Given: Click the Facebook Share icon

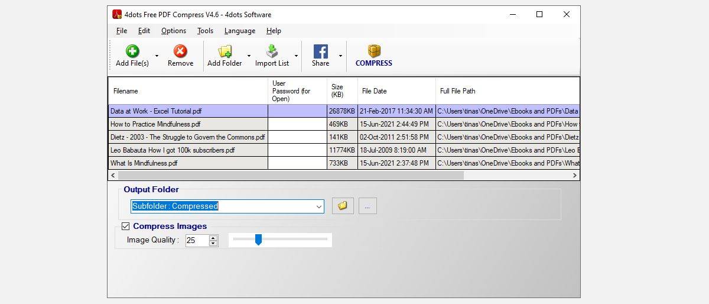Looking at the screenshot, I should [x=320, y=51].
